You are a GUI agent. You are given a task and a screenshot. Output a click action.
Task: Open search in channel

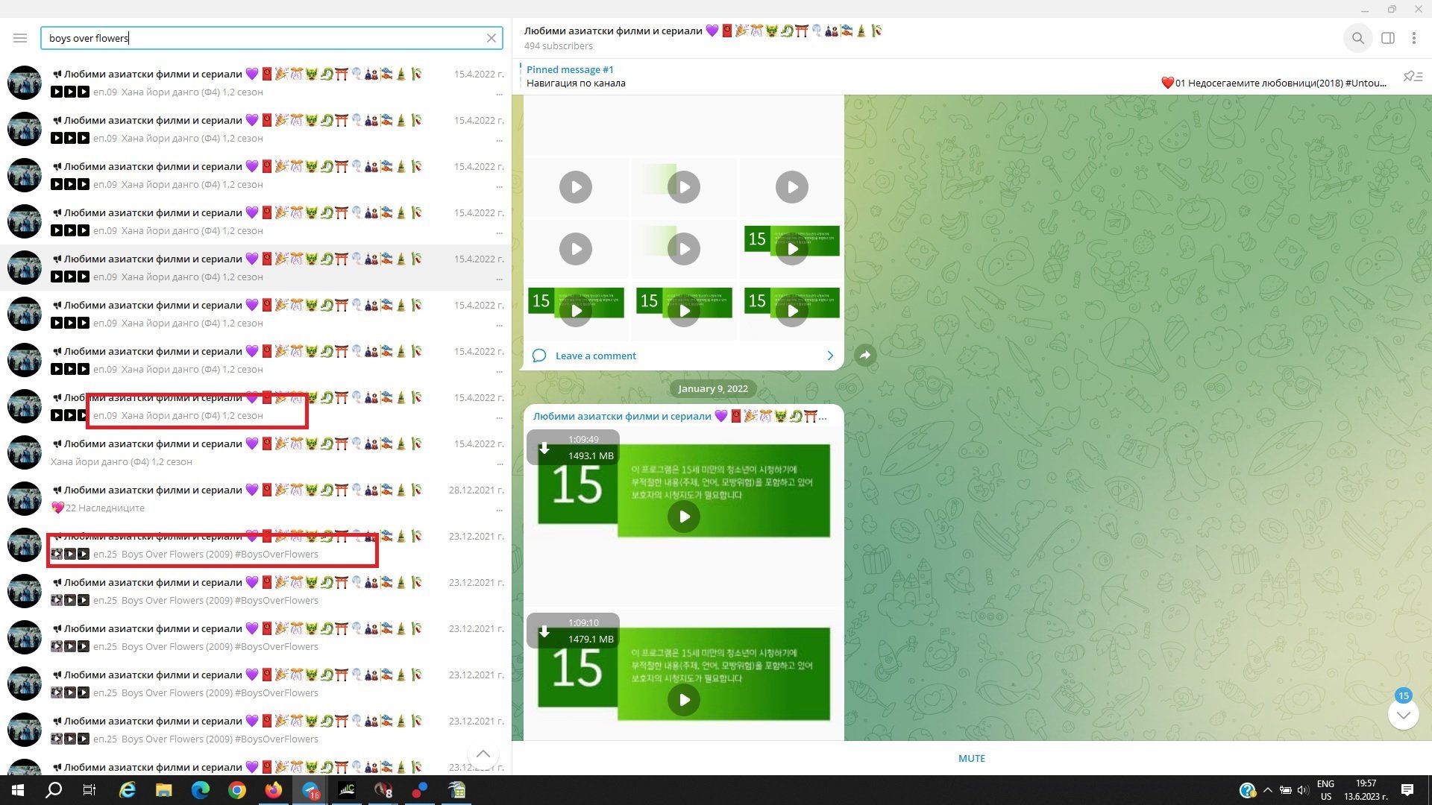pos(1357,38)
